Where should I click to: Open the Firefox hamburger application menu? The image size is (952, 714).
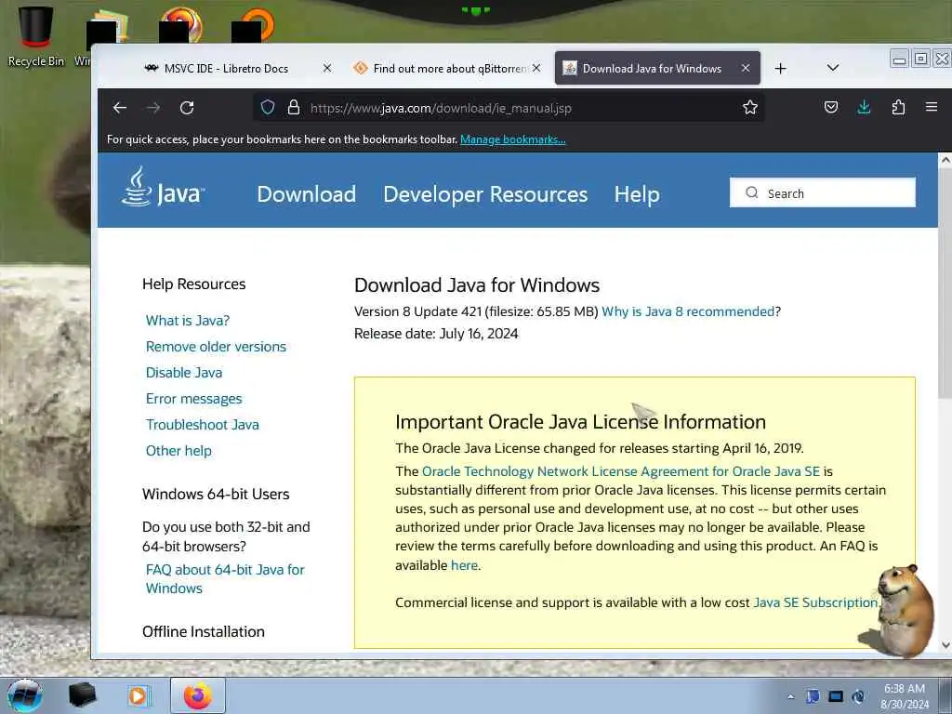[932, 108]
